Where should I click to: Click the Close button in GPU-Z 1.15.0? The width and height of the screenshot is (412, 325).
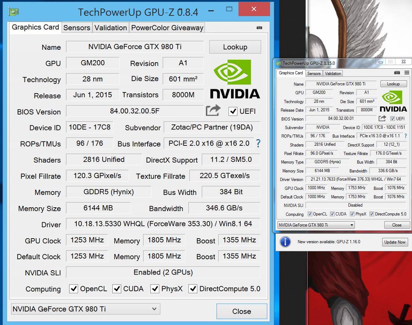tap(397, 225)
